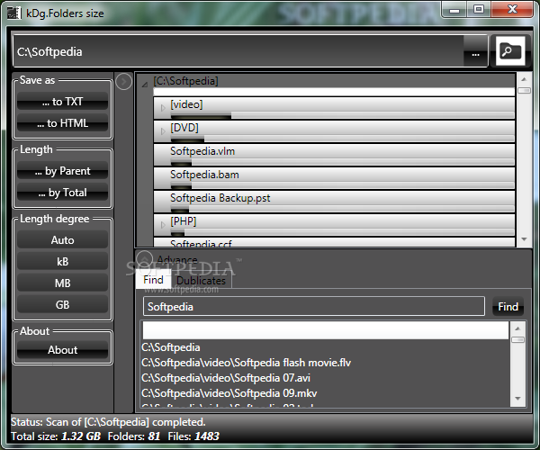Click results list scrollbar down arrow
Image resolution: width=540 pixels, height=450 pixels.
point(517,399)
